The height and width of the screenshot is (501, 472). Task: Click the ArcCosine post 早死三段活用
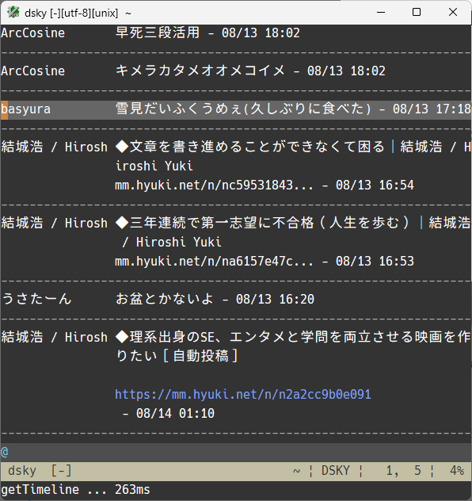(158, 33)
